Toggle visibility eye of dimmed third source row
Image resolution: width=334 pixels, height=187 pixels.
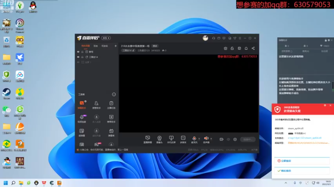coord(78,62)
